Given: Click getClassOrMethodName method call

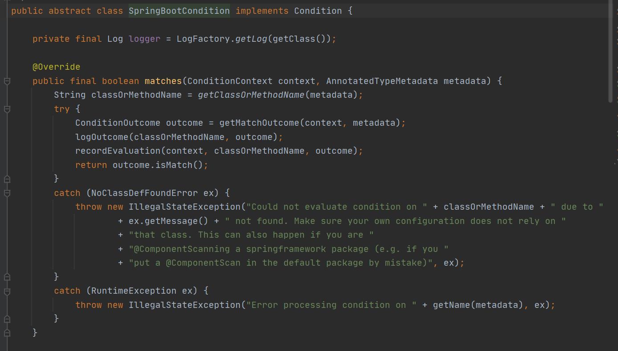Looking at the screenshot, I should [x=251, y=95].
